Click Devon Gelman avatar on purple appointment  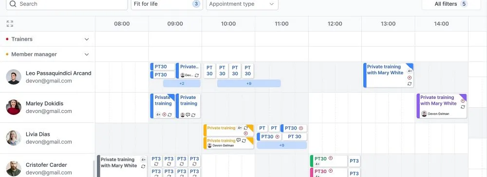[x=424, y=114]
